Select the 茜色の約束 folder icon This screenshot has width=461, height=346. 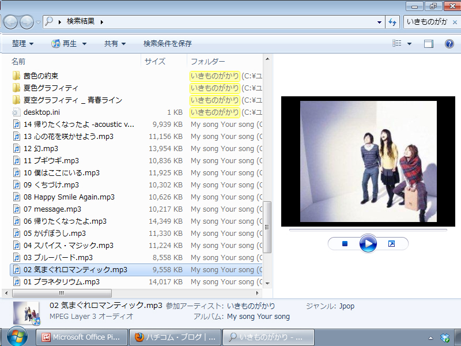pos(17,76)
